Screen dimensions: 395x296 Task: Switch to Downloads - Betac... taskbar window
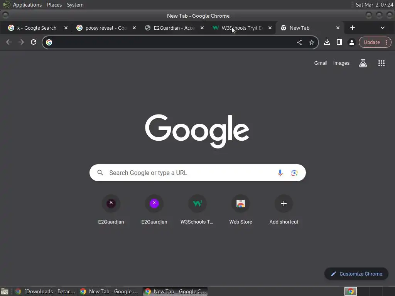click(46, 291)
